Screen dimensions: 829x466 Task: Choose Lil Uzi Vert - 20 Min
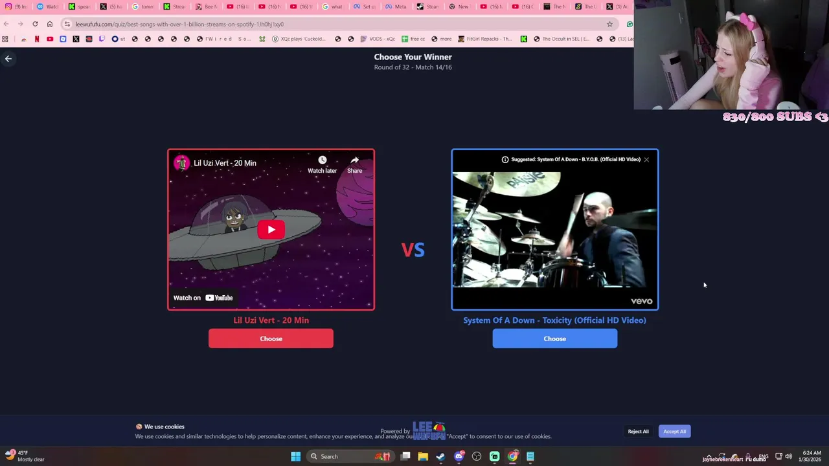[x=271, y=338]
